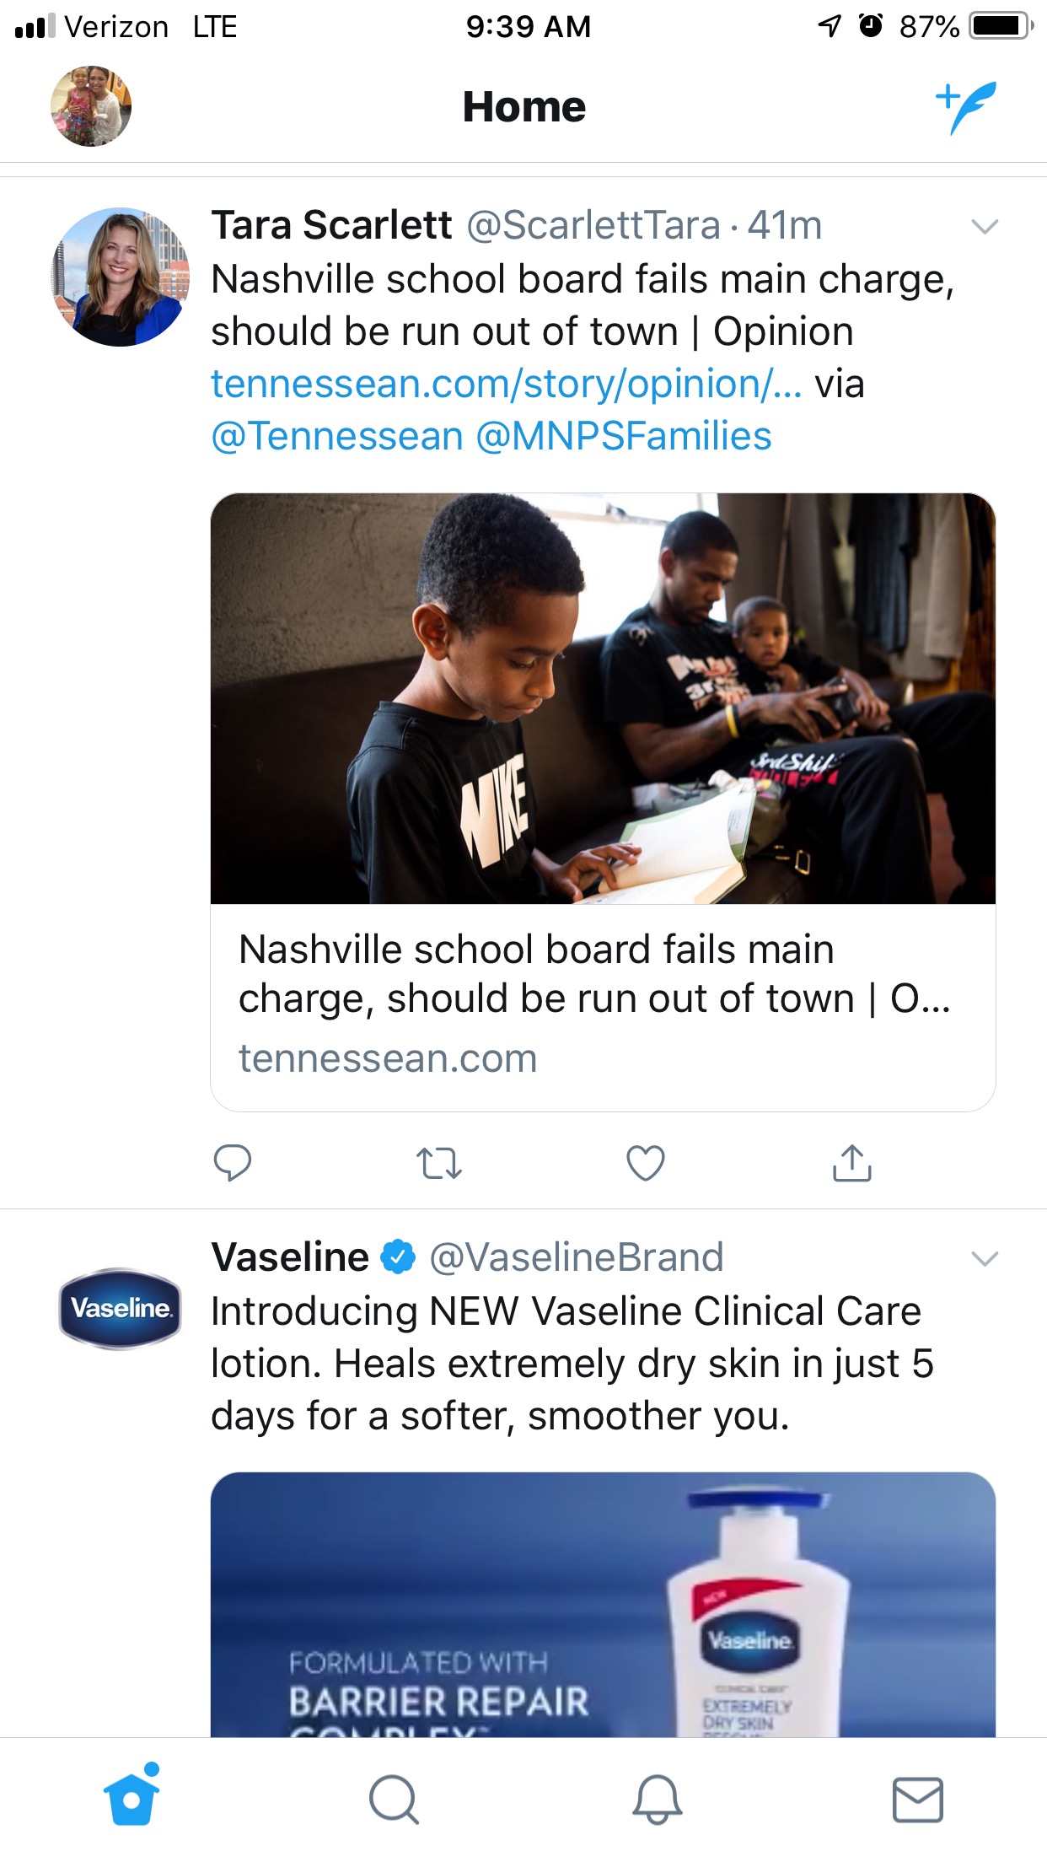
Task: Expand options chevron on Tara Scarlett's tweet
Action: coord(985,226)
